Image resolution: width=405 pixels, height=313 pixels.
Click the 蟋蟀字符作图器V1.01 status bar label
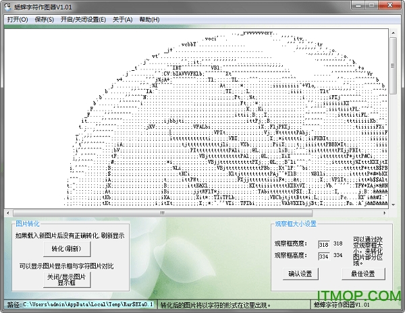[342, 305]
